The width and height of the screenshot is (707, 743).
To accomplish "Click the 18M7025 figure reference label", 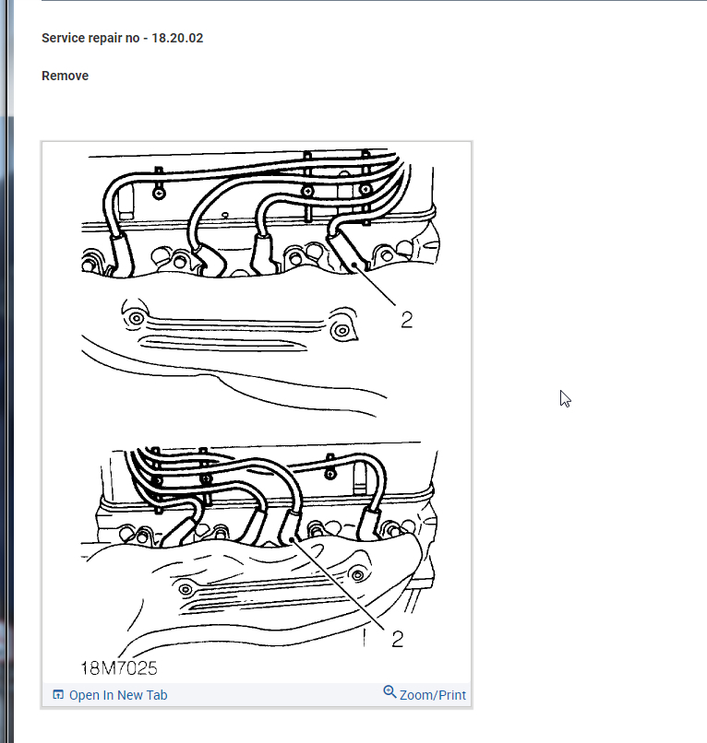I will (119, 668).
